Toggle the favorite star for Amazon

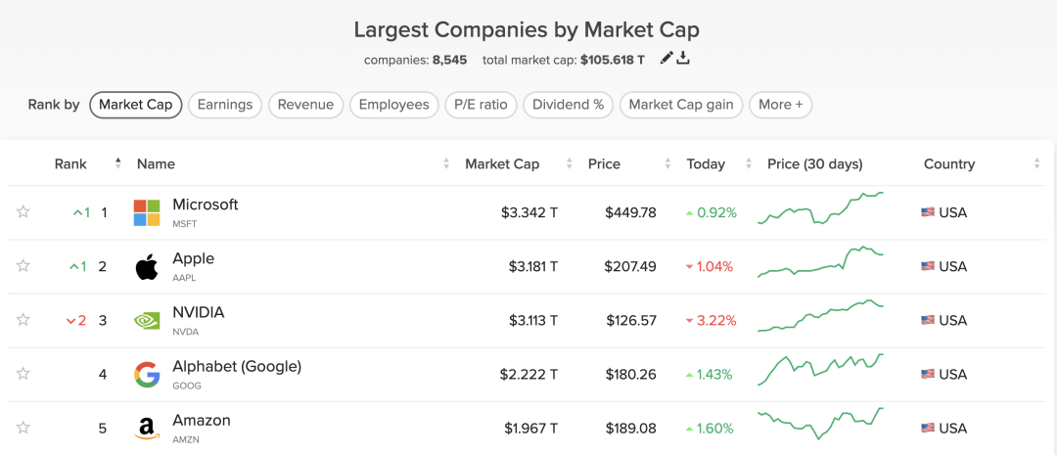click(x=23, y=428)
